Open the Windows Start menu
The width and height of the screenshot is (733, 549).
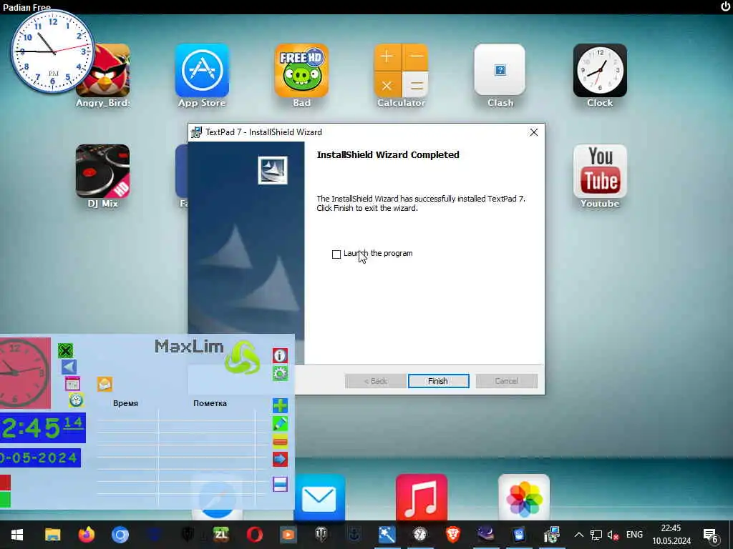(x=17, y=535)
